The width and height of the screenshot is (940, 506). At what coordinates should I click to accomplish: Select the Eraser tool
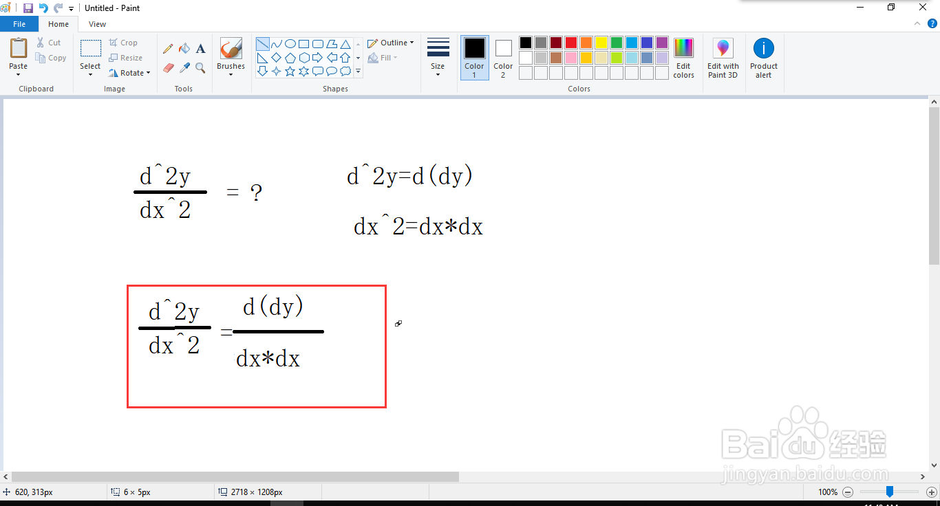pos(168,68)
